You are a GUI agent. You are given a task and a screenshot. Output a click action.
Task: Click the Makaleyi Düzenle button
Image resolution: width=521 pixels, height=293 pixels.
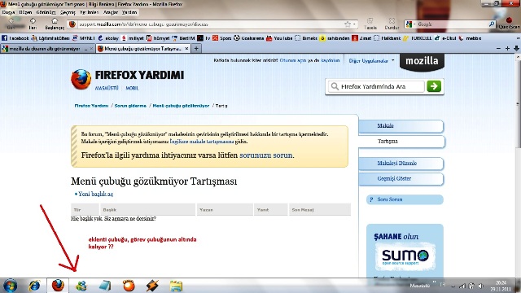(x=401, y=163)
